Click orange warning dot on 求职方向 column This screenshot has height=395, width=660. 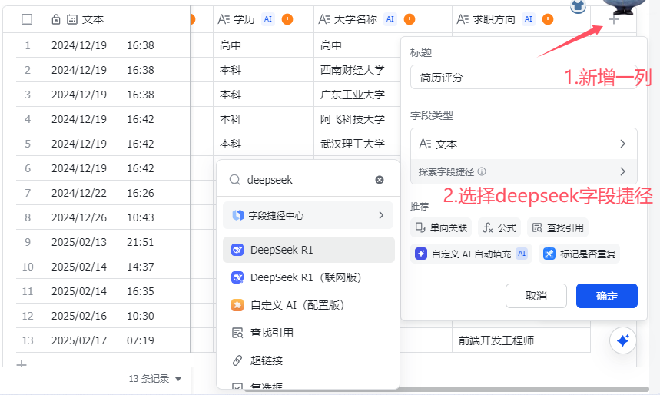548,19
